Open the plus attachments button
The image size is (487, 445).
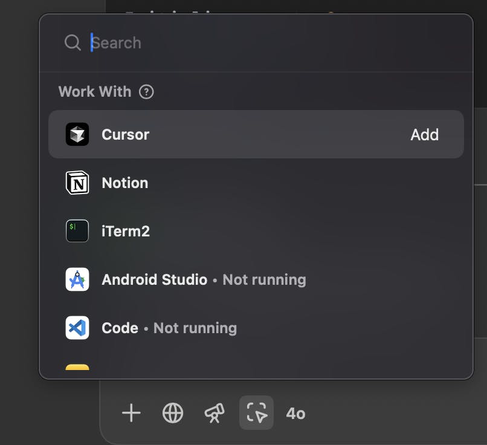pos(131,414)
